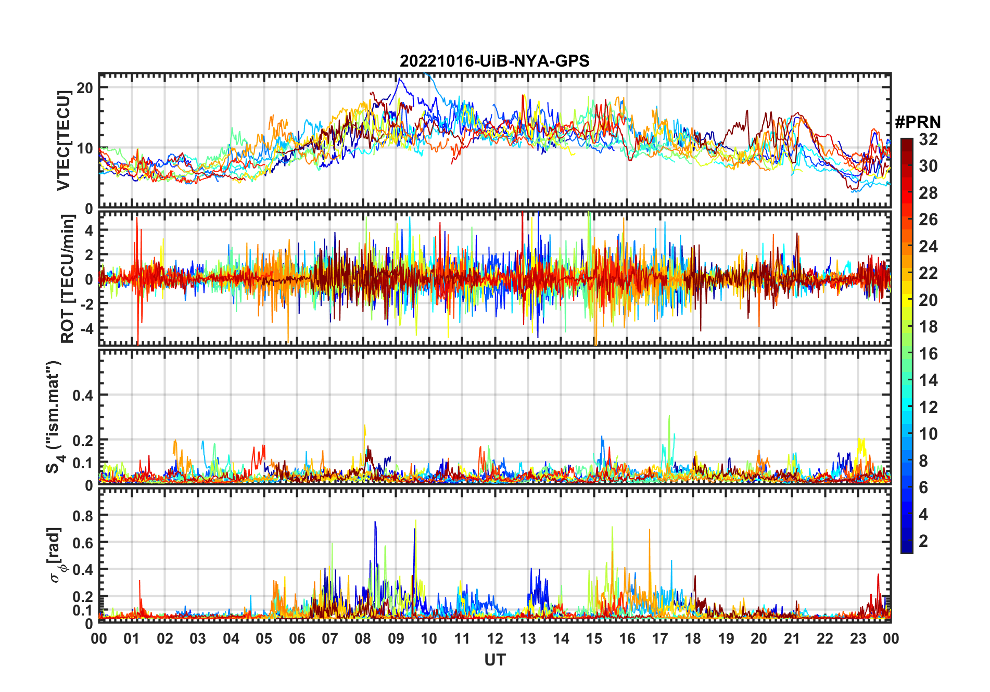Click the sigma phi [rad] axis label

coord(56,555)
